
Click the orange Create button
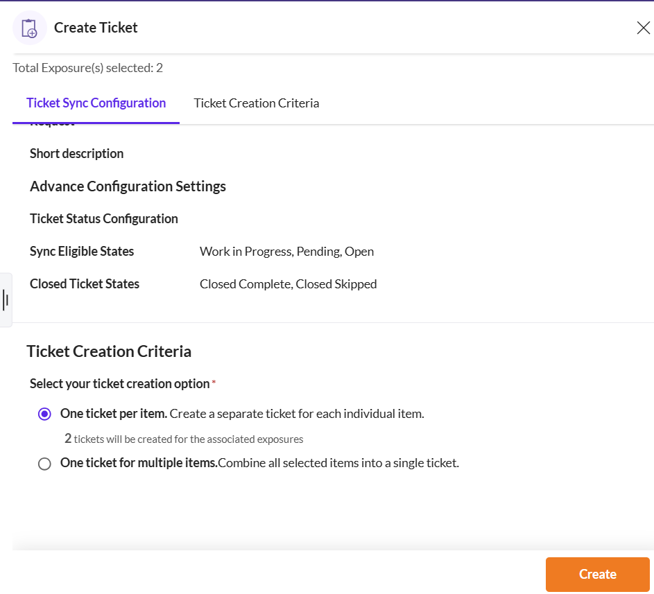[x=597, y=574]
